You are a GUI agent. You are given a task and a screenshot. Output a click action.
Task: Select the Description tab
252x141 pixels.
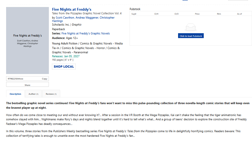pos(15,94)
